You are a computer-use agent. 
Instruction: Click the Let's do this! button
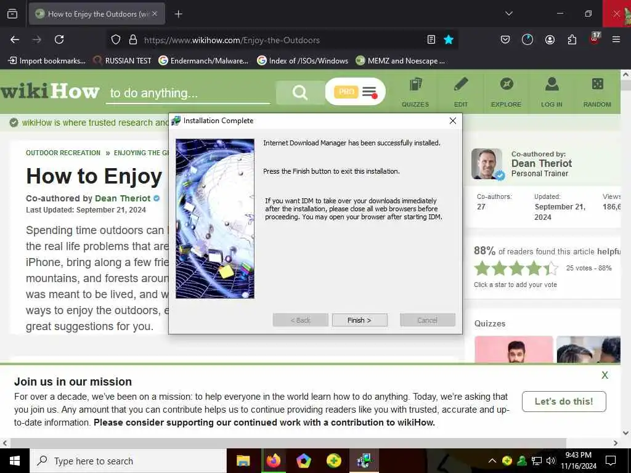tap(564, 402)
